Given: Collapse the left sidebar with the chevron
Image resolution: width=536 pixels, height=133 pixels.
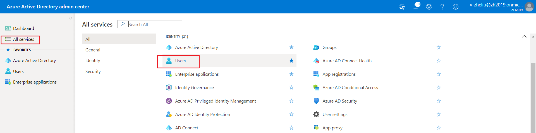Looking at the screenshot, I should coord(71,18).
